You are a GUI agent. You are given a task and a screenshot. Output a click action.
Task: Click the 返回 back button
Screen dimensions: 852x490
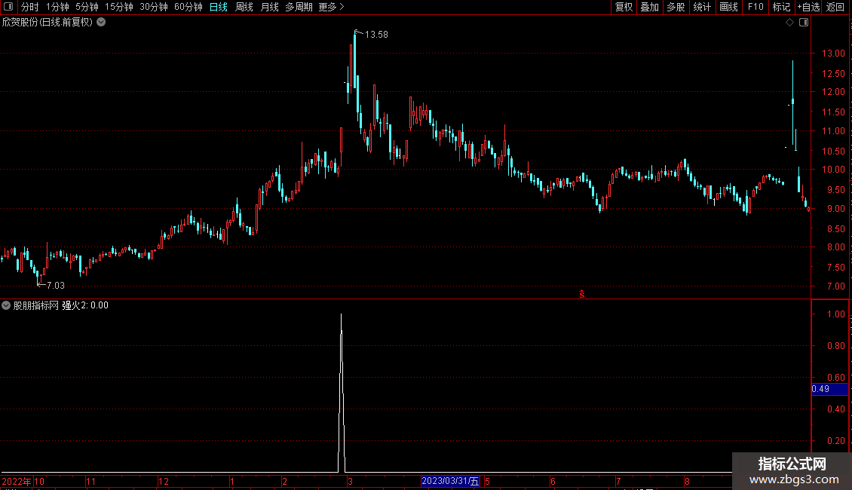[x=835, y=7]
